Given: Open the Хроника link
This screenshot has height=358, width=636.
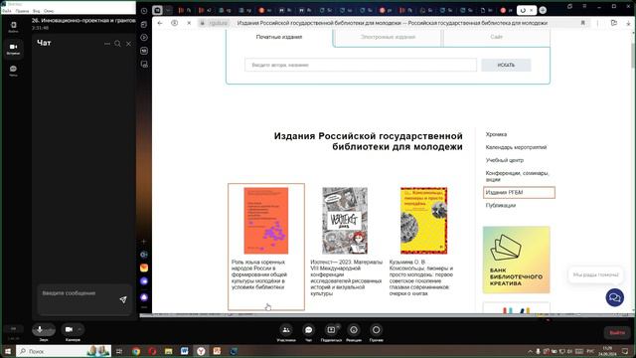Looking at the screenshot, I should point(496,134).
